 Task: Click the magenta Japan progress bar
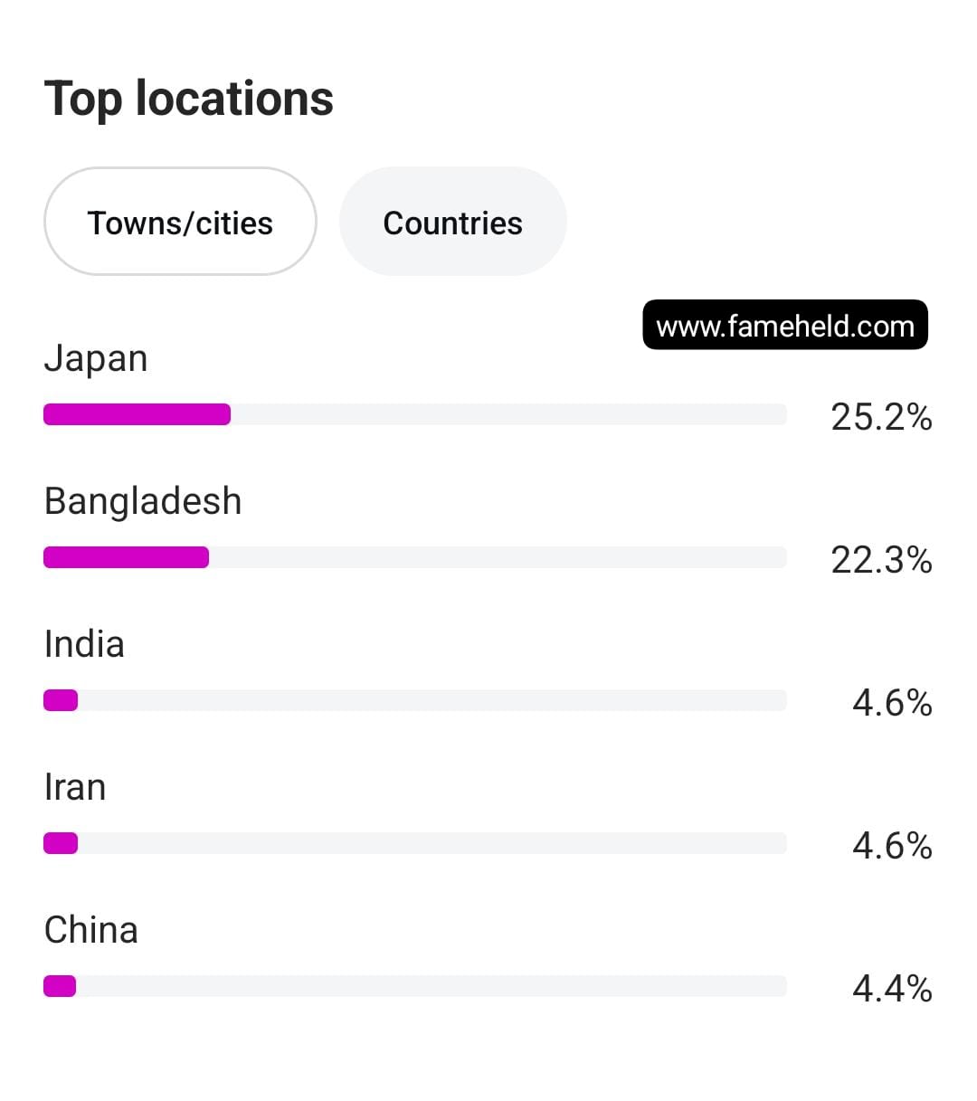[x=137, y=414]
